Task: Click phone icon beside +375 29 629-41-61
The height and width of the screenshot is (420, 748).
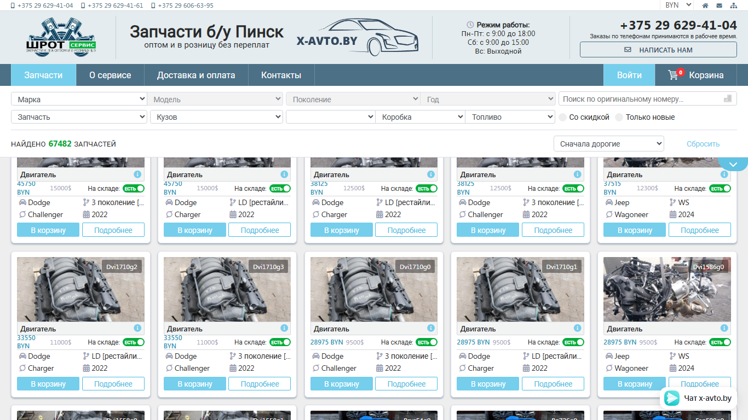Action: tap(83, 5)
